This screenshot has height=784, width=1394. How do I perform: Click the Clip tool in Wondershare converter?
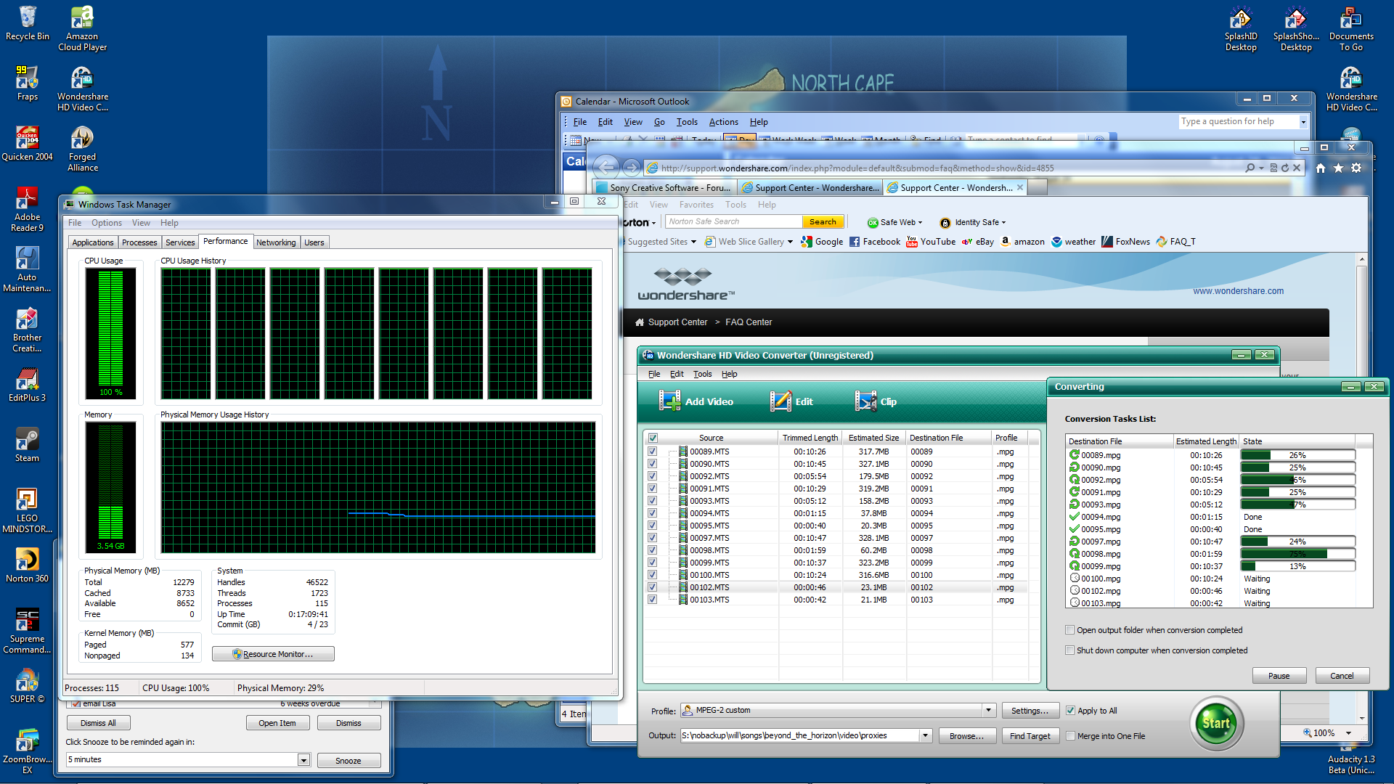(x=876, y=401)
